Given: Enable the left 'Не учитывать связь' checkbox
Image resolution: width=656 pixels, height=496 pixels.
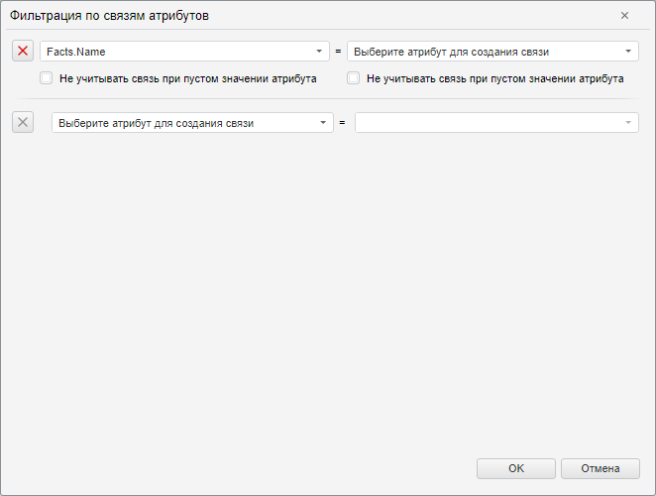Looking at the screenshot, I should click(x=46, y=78).
